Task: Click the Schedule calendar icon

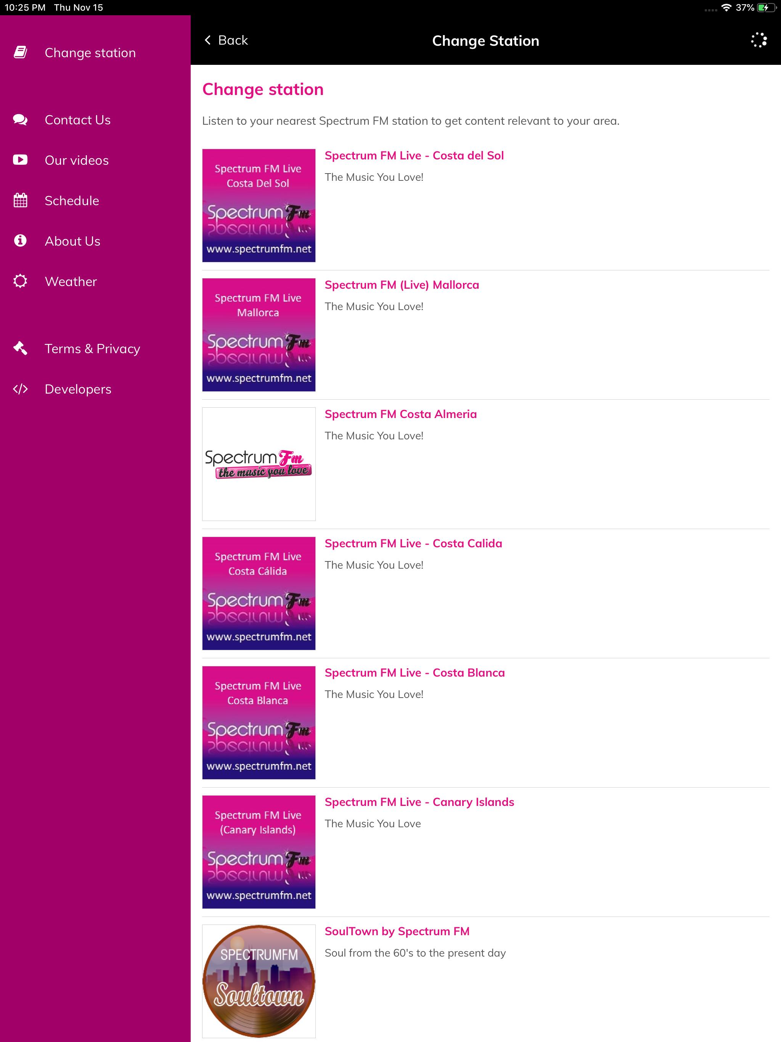Action: [x=20, y=200]
